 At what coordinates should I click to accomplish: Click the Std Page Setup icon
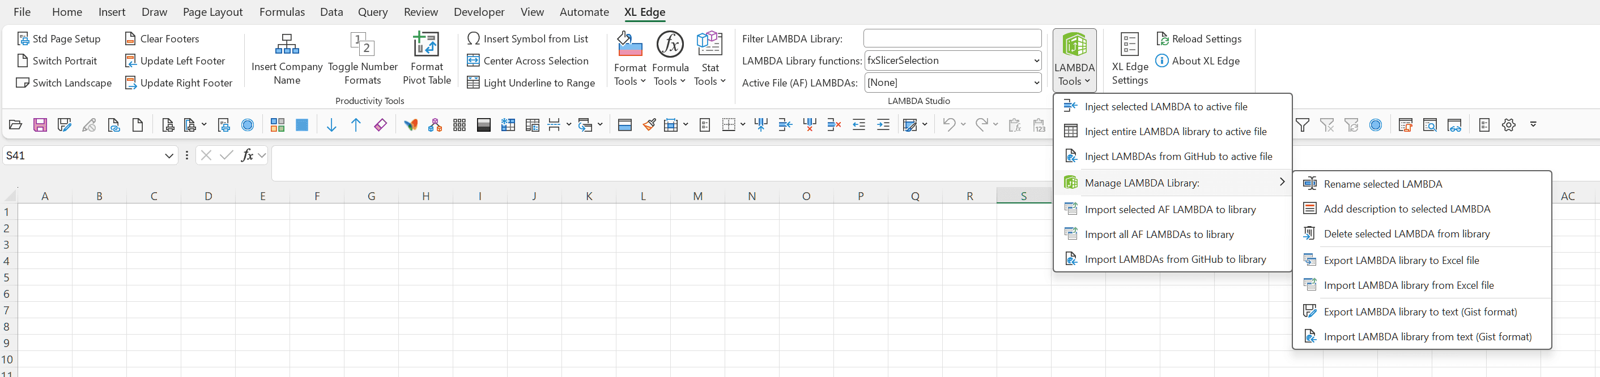pos(23,39)
